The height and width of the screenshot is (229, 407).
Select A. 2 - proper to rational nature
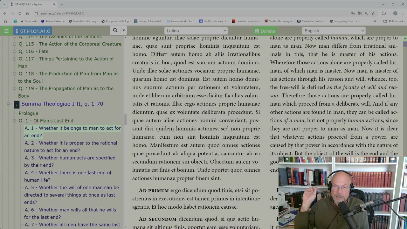pyautogui.click(x=71, y=147)
